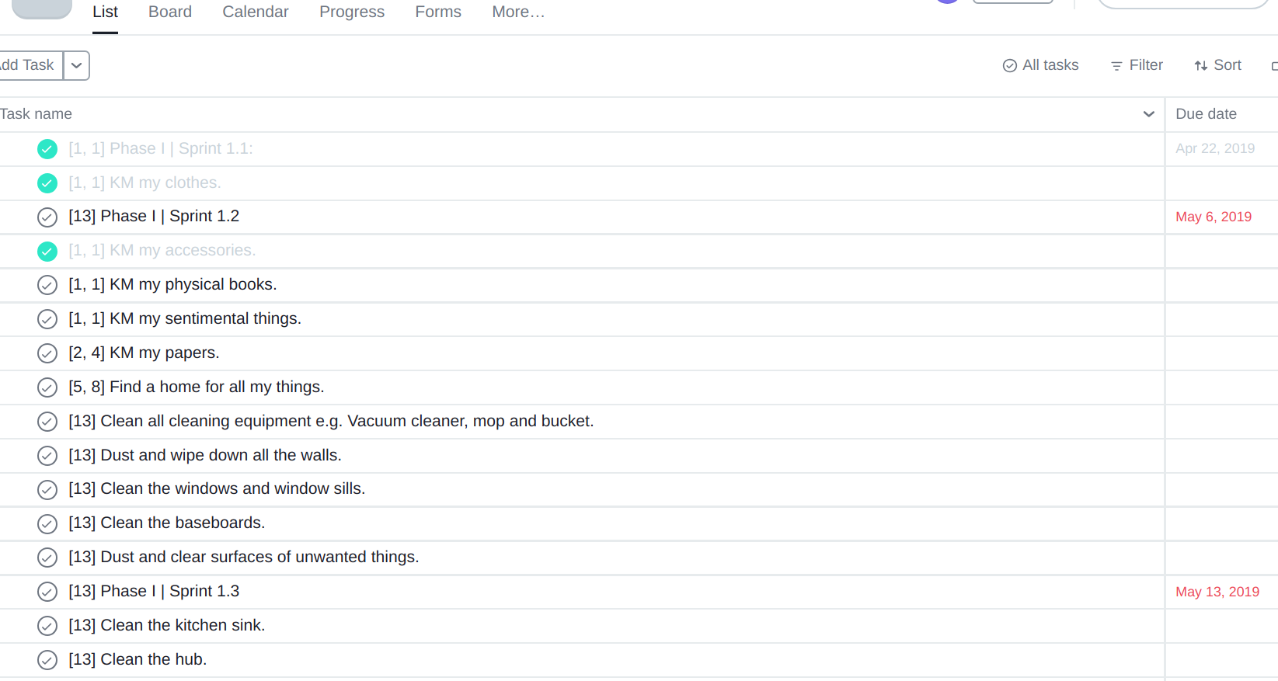Switch to the Board tab
The height and width of the screenshot is (681, 1278).
[x=170, y=12]
